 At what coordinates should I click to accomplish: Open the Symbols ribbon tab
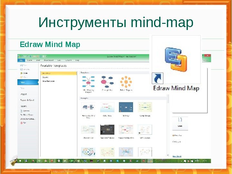coord(68,60)
